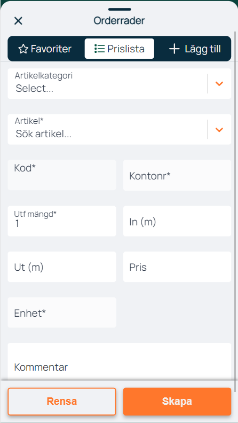Click the In (m) input field
This screenshot has height=423, width=238.
point(177,221)
